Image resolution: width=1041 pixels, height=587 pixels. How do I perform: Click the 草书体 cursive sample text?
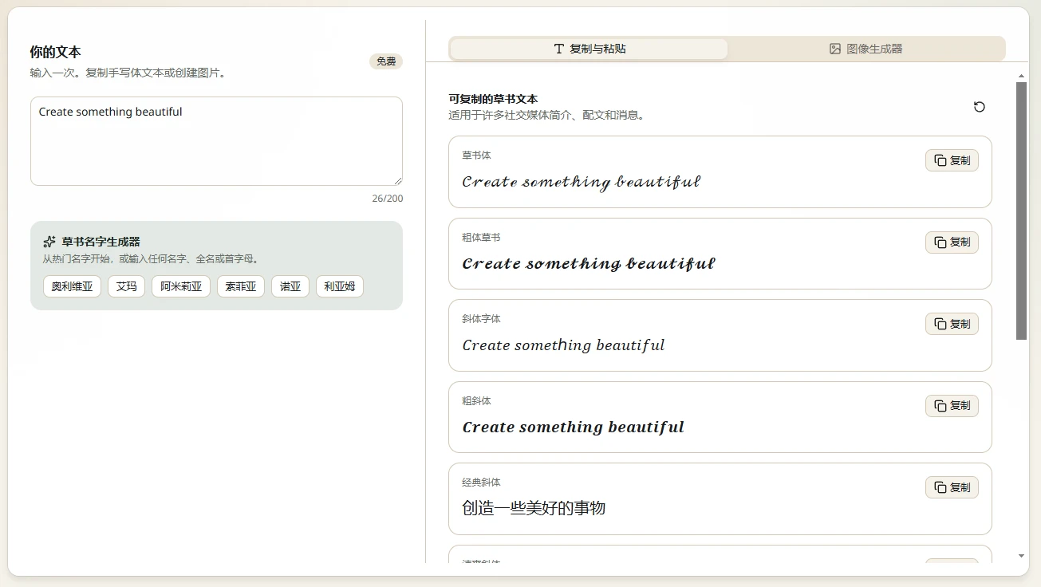click(x=581, y=182)
